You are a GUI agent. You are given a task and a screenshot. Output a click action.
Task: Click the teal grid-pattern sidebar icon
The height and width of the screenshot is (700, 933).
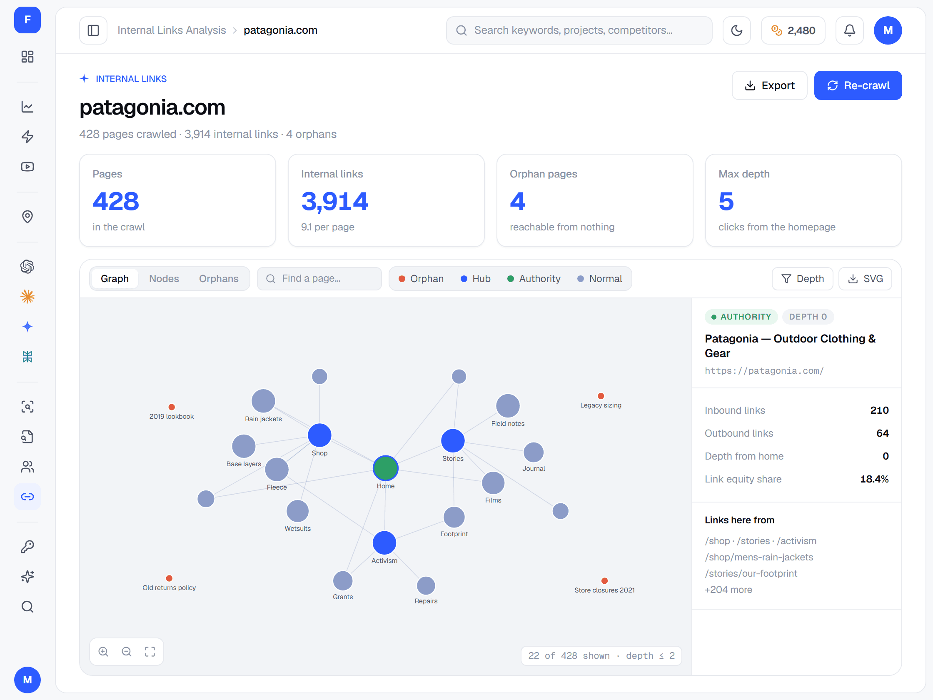pyautogui.click(x=27, y=357)
